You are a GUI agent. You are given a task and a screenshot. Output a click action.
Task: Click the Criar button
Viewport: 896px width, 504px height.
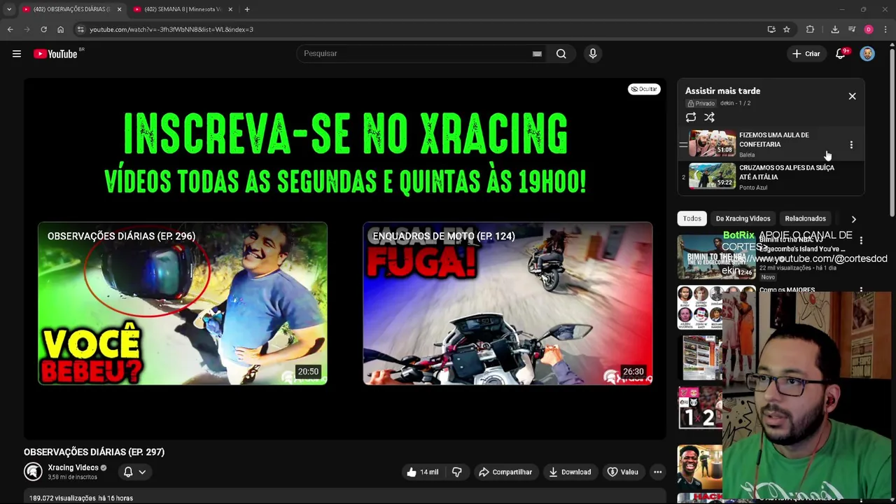point(806,54)
